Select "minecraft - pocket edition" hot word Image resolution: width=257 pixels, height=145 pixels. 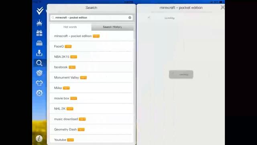91,36
